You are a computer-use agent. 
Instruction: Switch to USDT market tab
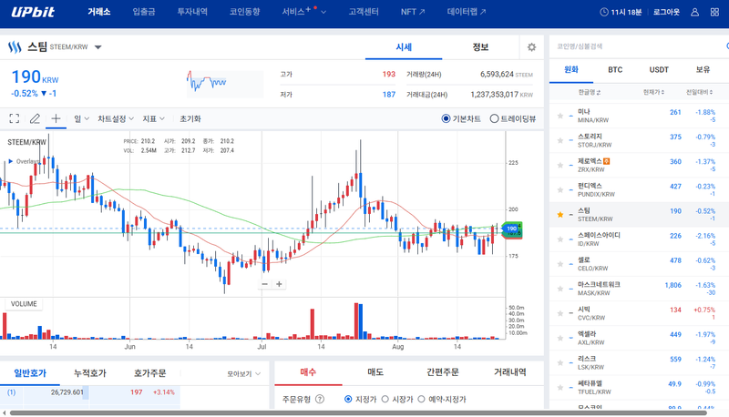click(659, 70)
